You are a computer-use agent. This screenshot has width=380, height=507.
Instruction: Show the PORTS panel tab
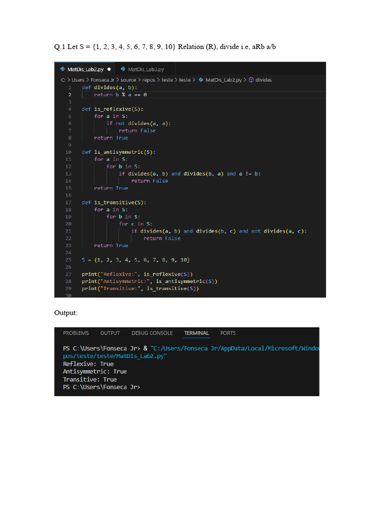(x=228, y=333)
